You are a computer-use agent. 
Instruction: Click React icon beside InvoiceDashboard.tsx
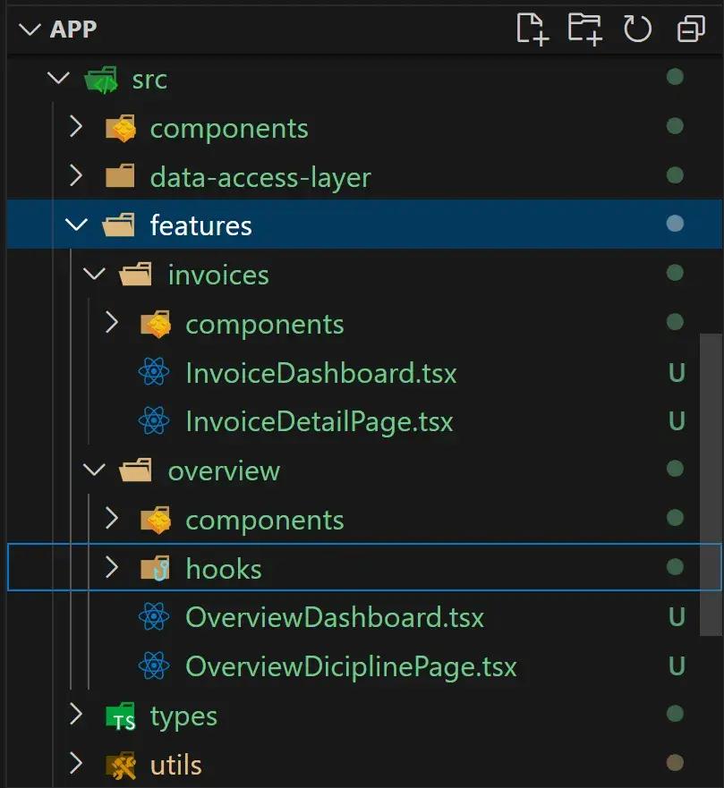tap(154, 371)
